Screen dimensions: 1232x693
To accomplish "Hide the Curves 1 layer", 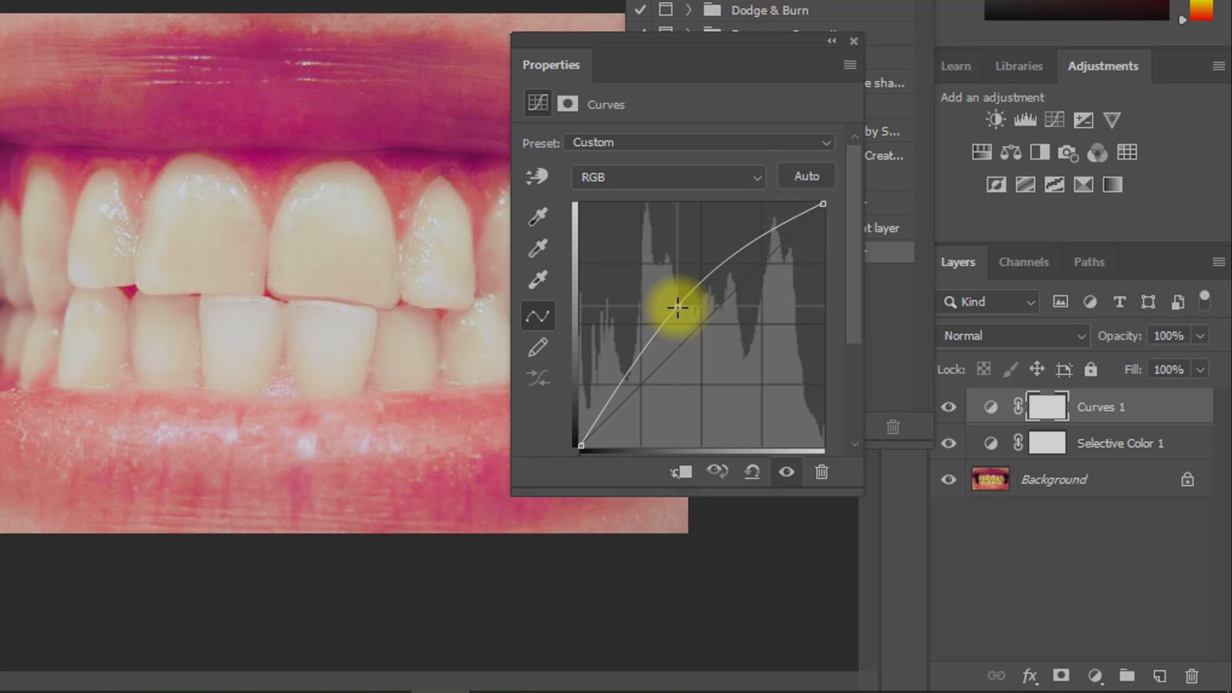I will 949,407.
